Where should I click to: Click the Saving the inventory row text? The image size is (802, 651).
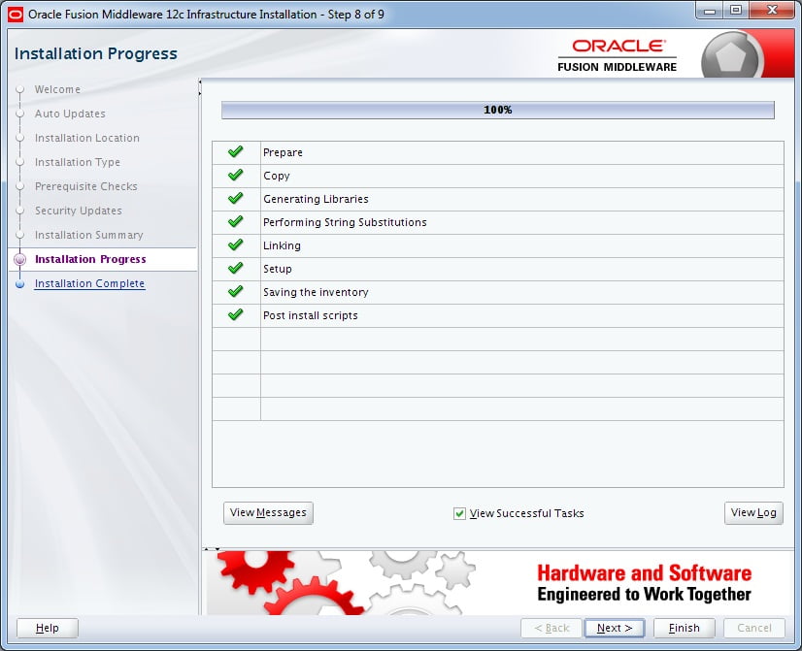(316, 292)
